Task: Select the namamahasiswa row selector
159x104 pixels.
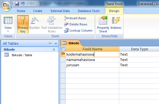Action: 63,60
